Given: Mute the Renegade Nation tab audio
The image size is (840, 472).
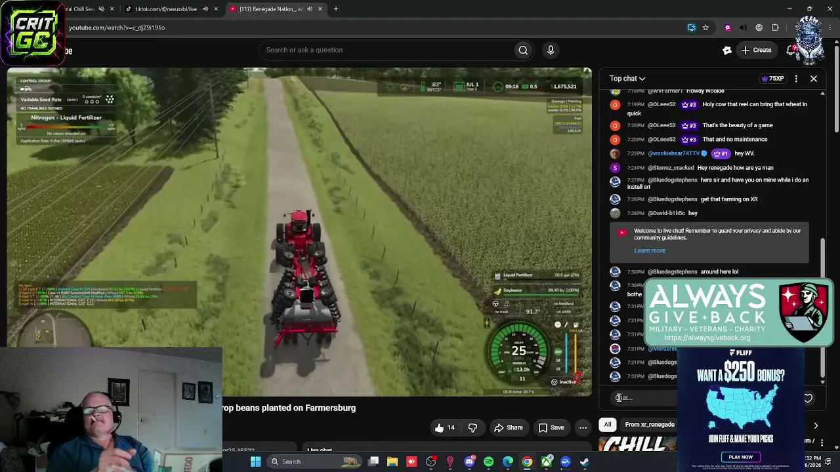Looking at the screenshot, I should point(310,9).
